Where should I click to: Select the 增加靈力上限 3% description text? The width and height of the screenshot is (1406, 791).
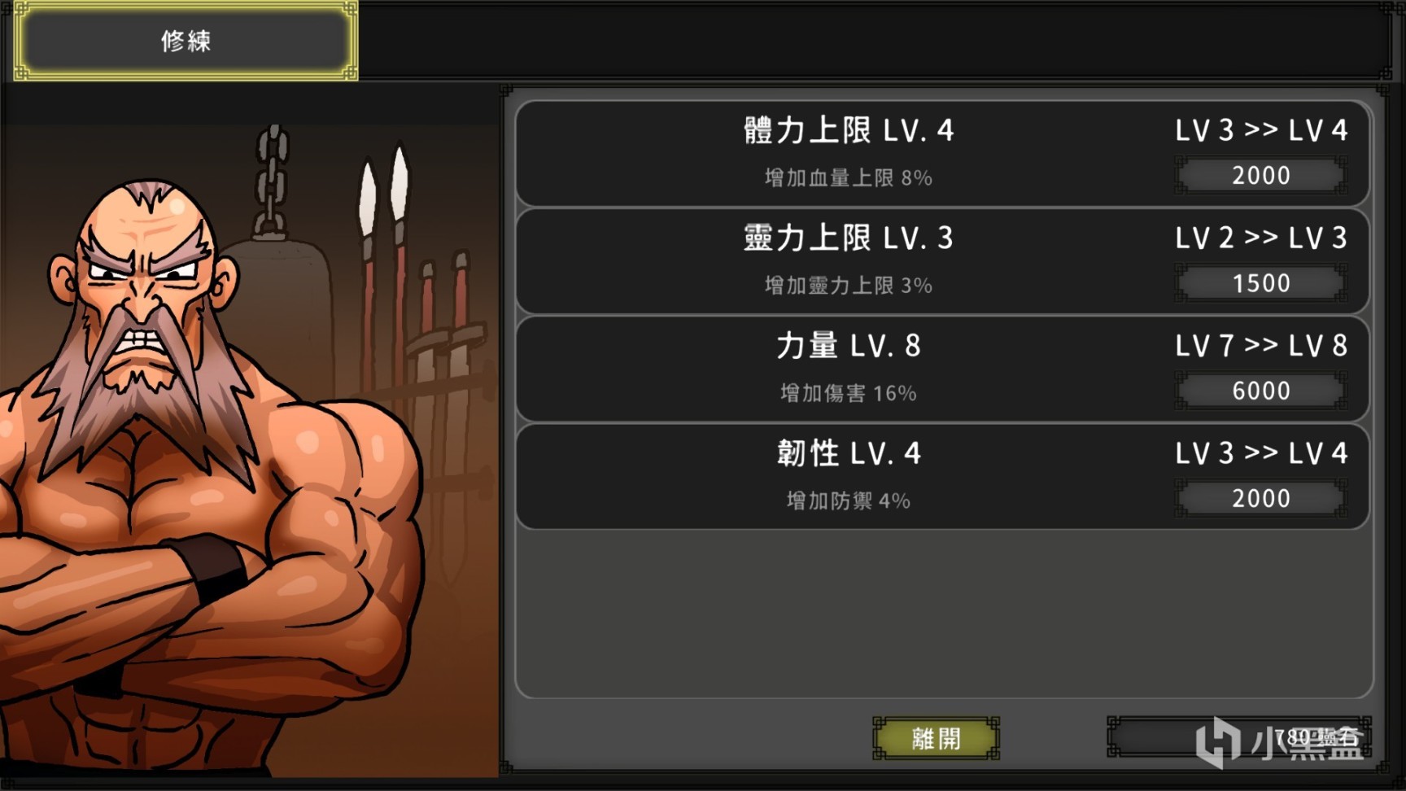click(x=849, y=285)
